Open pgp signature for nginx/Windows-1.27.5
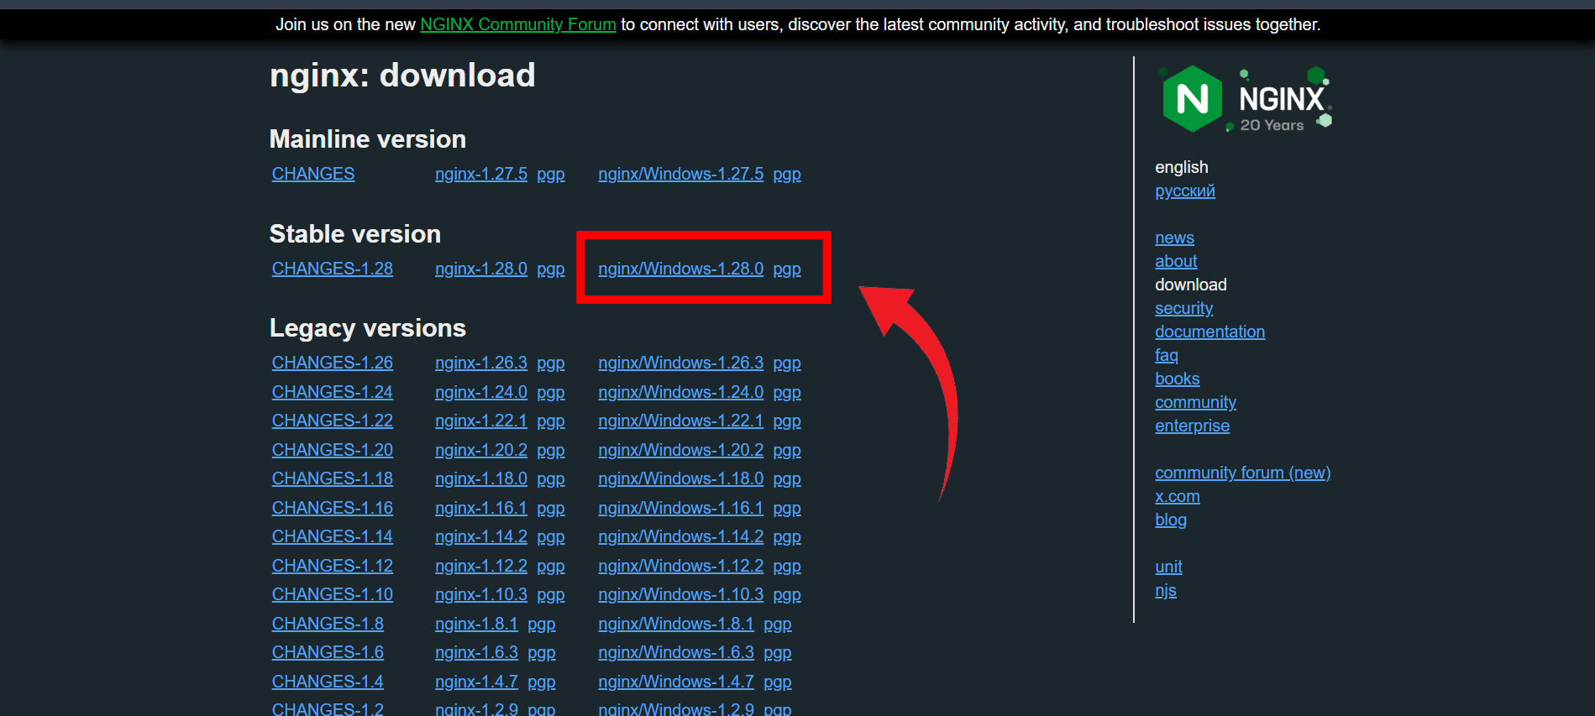This screenshot has height=716, width=1595. [787, 174]
